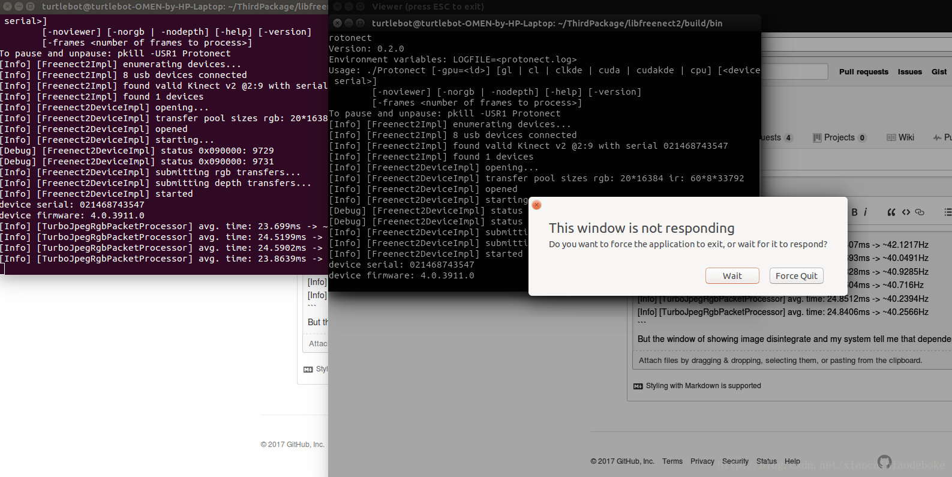This screenshot has height=477, width=952.
Task: Click the Projects board icon
Action: 817,137
